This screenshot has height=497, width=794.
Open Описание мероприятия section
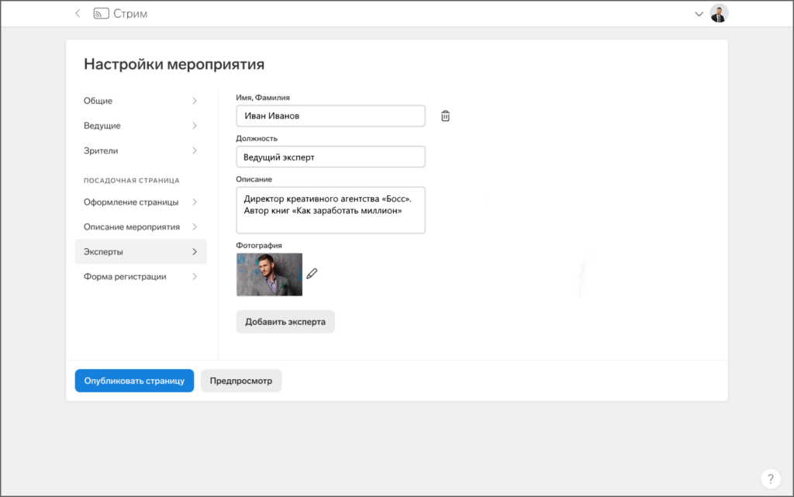(141, 226)
